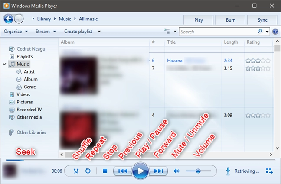The width and height of the screenshot is (281, 184).
Task: Select Music in navigation pane
Action: [x=19, y=64]
